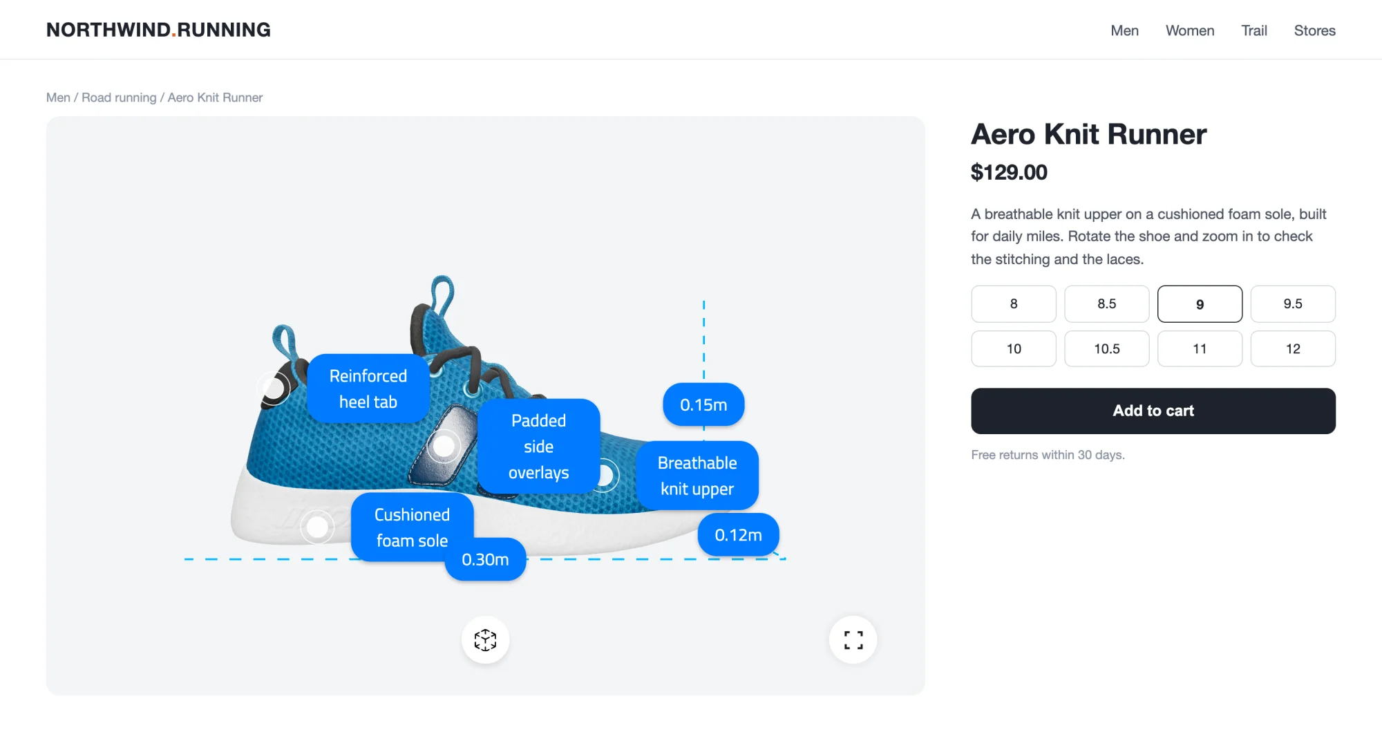Screen dimensions: 1382x730
Task: Click the Aero Knit Runner product title
Action: [1088, 134]
